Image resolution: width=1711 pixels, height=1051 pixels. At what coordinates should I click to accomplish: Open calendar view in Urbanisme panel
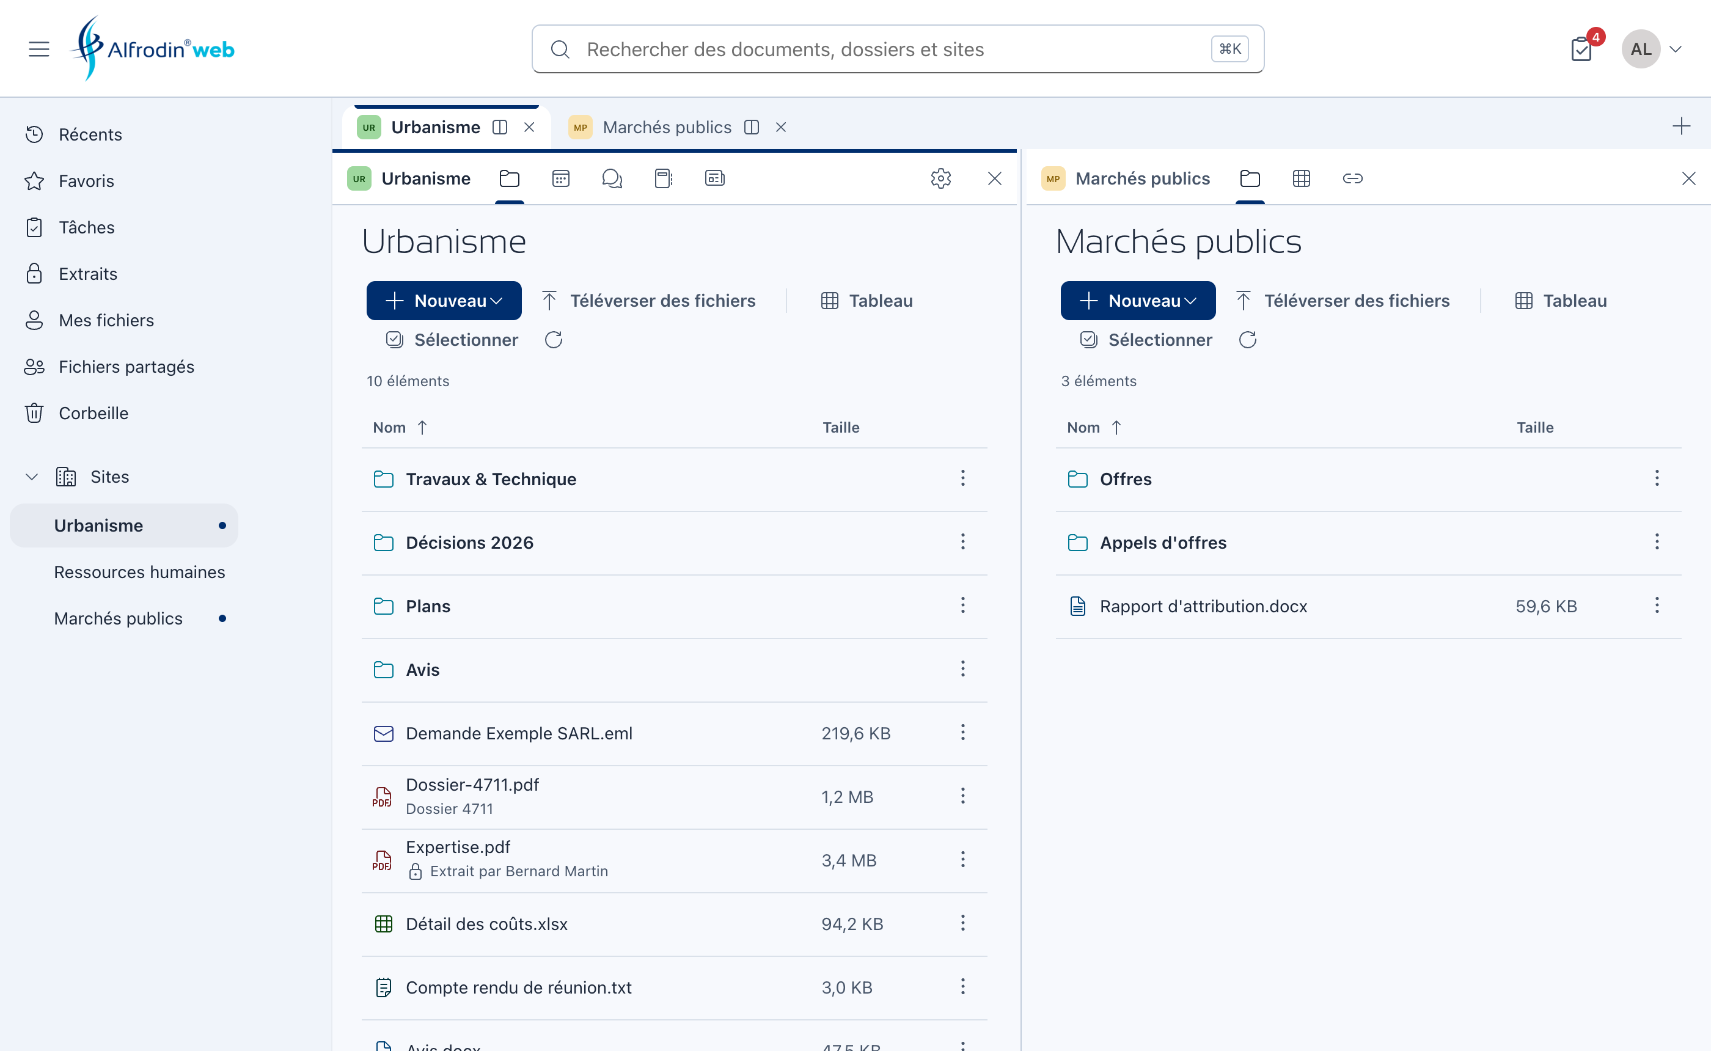(561, 178)
